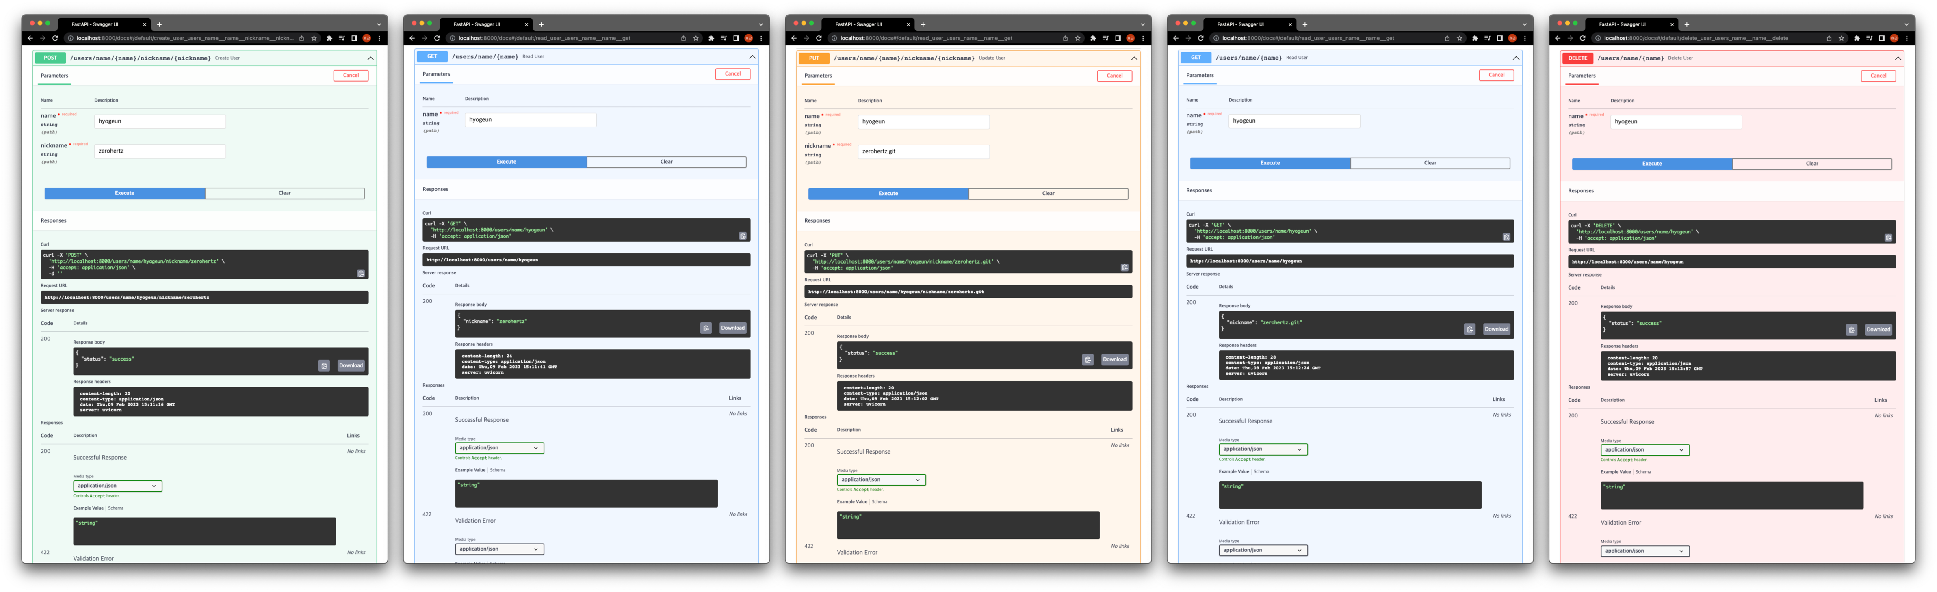Image resolution: width=1937 pixels, height=592 pixels.
Task: Toggle the side panel icon in the PUT window
Action: coord(1117,38)
